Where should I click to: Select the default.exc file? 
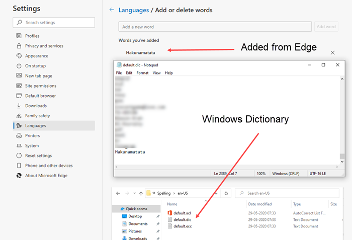click(x=183, y=226)
